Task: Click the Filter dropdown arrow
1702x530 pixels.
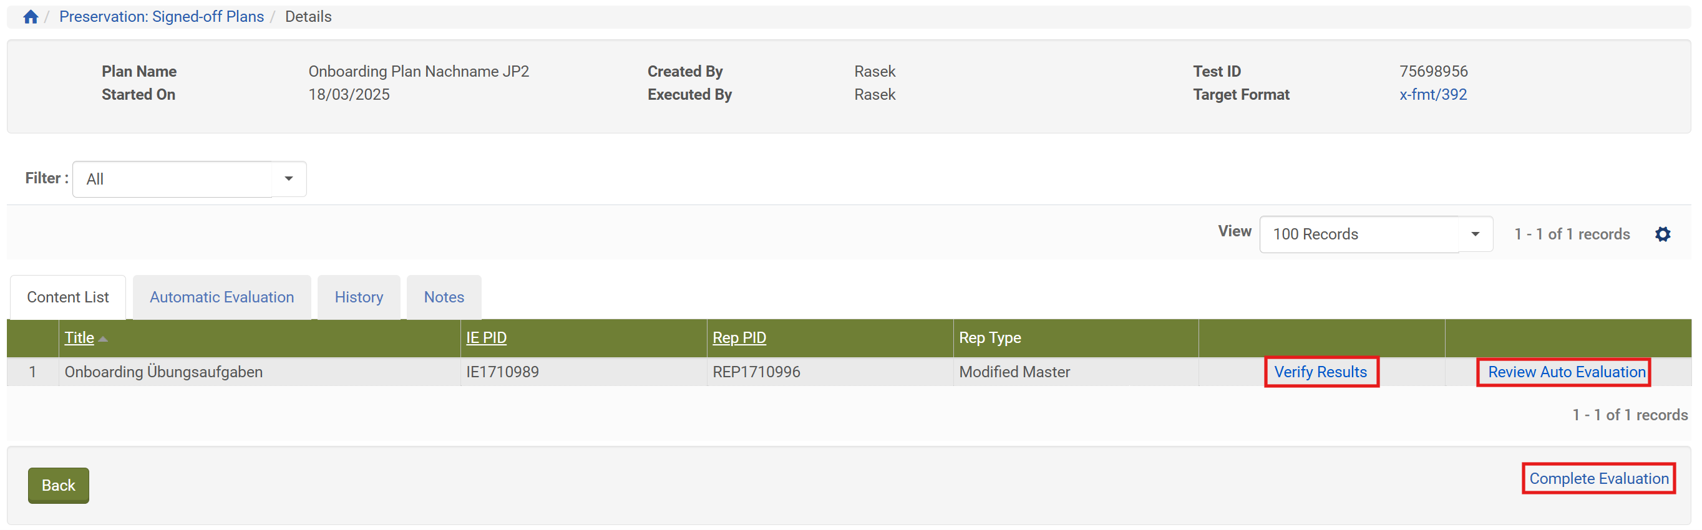Action: click(289, 180)
